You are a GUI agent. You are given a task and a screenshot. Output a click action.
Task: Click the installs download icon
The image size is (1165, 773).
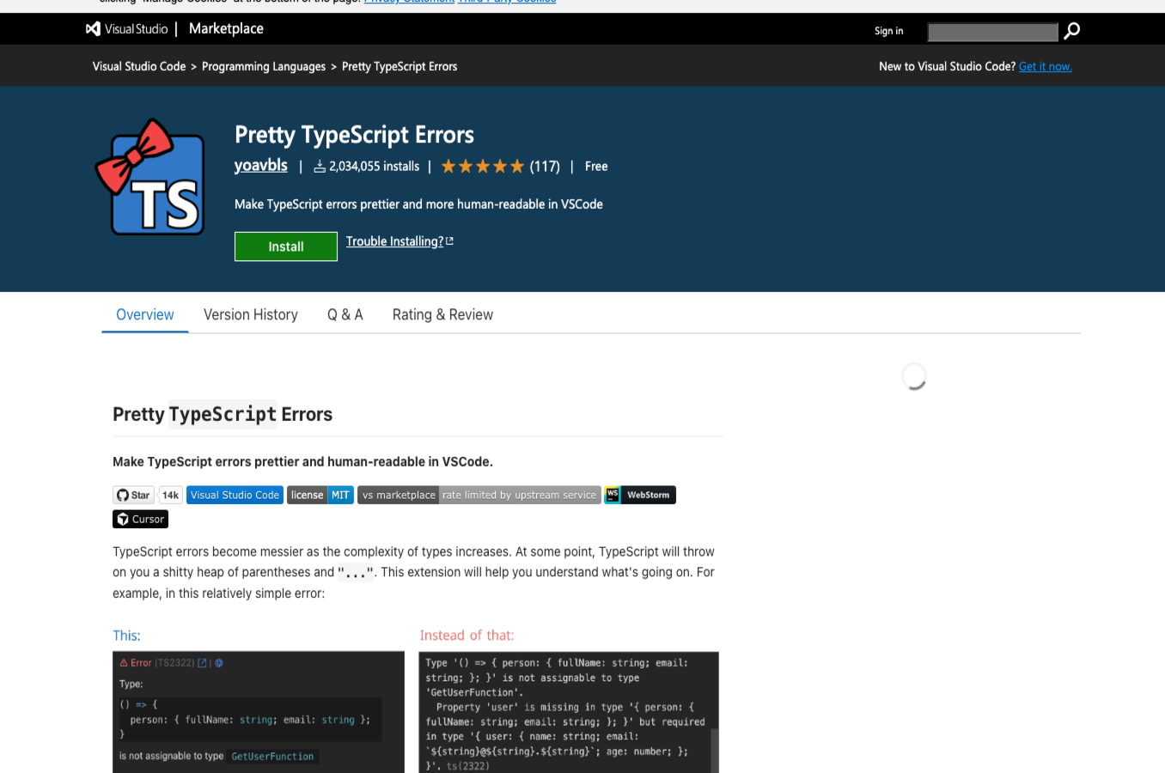coord(320,166)
